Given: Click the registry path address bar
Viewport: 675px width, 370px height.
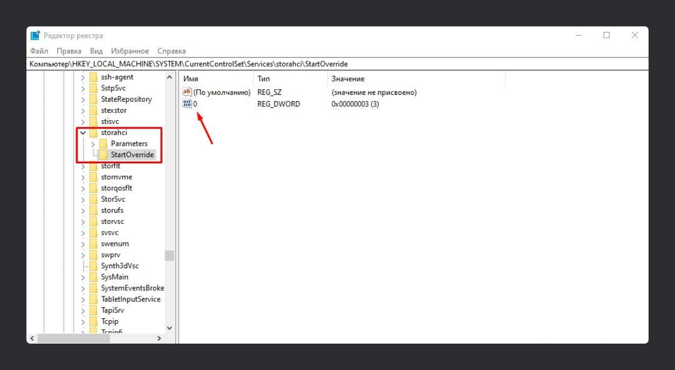Looking at the screenshot, I should click(337, 64).
